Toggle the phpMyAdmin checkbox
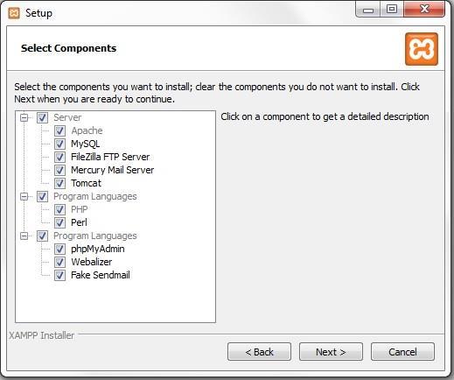Viewport: 454px width, 380px height. (x=59, y=249)
